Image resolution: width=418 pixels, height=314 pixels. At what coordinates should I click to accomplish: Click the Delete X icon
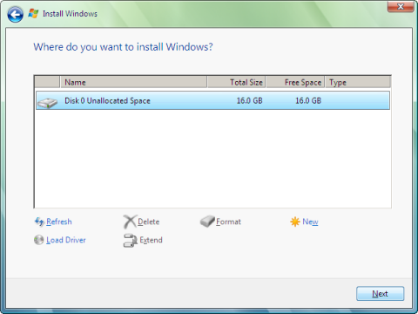(130, 222)
